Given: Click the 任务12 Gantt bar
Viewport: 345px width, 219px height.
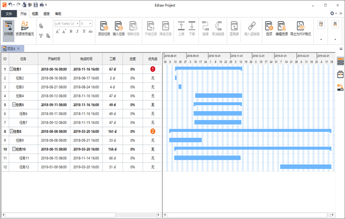Looking at the screenshot, I should (x=306, y=167).
